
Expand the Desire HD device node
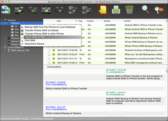click(x=5, y=41)
